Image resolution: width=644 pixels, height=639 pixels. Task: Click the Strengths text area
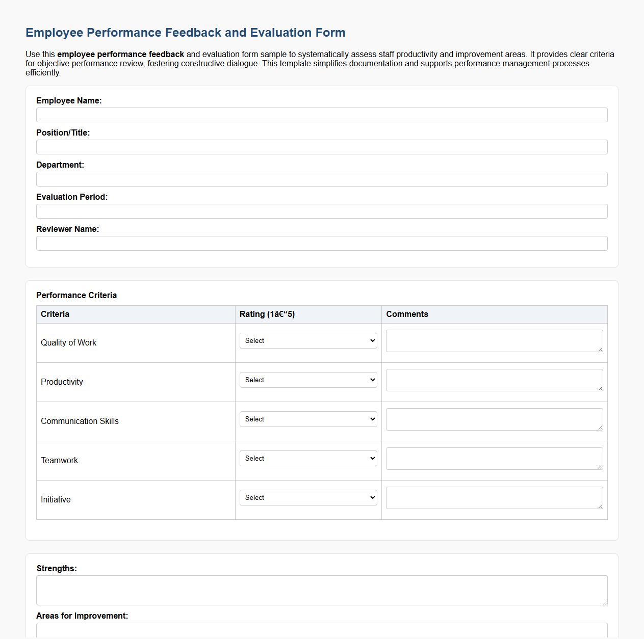click(321, 590)
